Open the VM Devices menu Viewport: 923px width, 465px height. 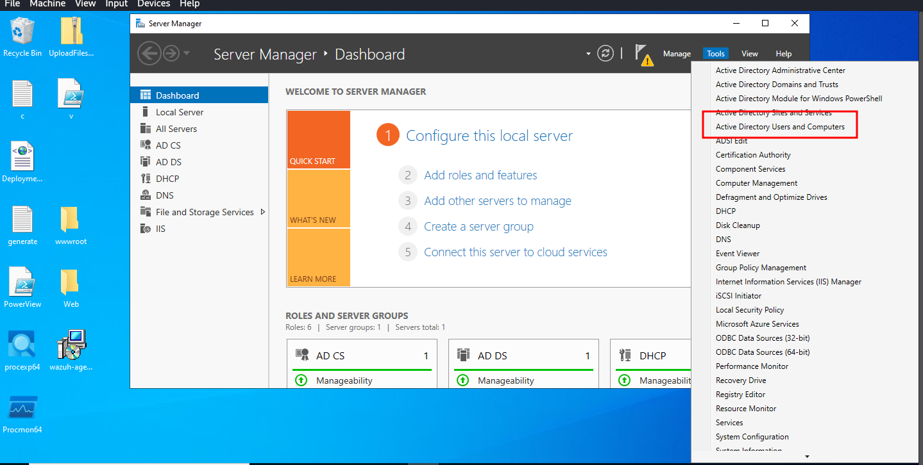pyautogui.click(x=154, y=4)
